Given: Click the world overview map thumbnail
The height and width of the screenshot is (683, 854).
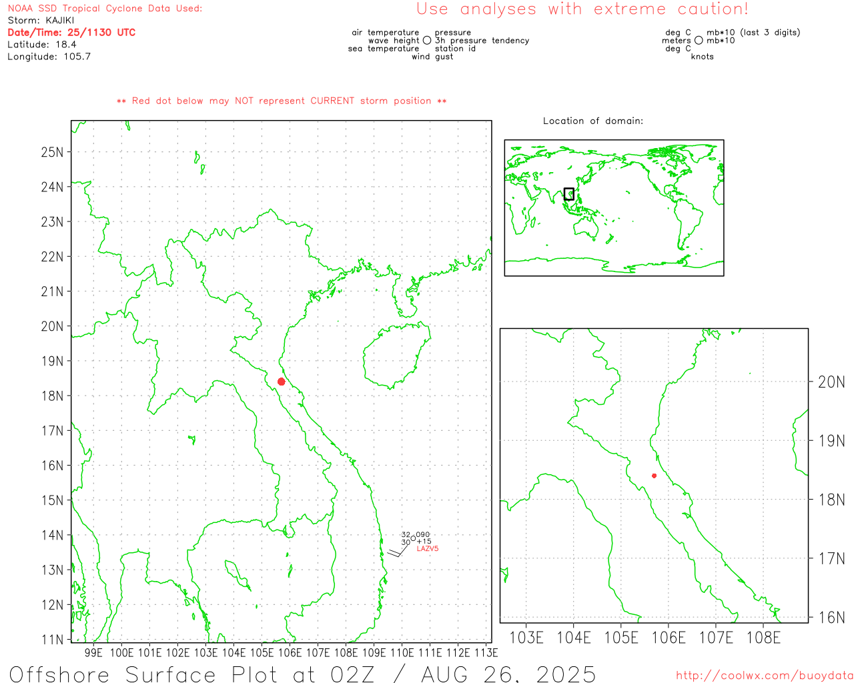Looking at the screenshot, I should point(614,208).
